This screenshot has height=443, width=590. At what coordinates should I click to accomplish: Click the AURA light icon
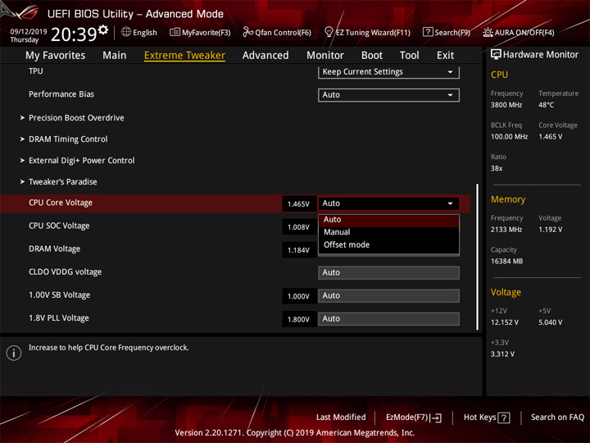pos(488,32)
